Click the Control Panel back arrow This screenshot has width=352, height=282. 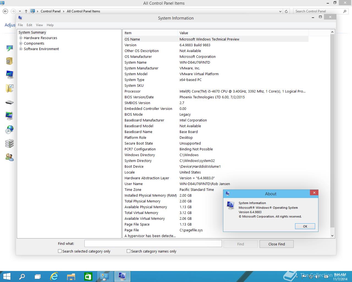(x=5, y=11)
